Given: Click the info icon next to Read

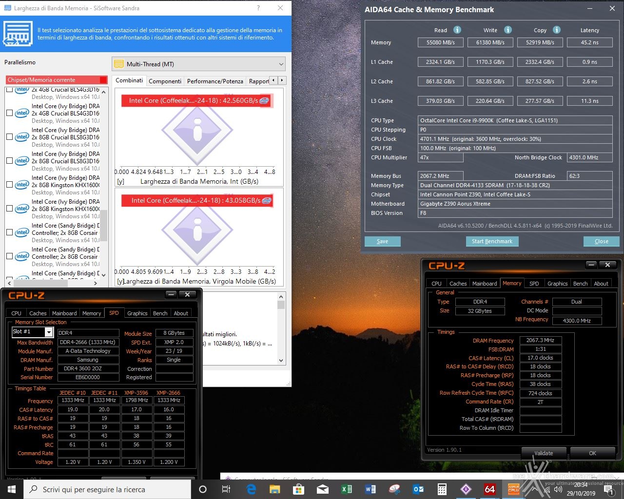Looking at the screenshot, I should pyautogui.click(x=457, y=30).
